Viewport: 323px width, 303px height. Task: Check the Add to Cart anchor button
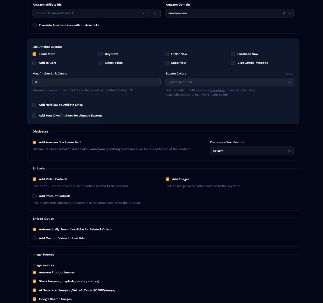coord(34,63)
